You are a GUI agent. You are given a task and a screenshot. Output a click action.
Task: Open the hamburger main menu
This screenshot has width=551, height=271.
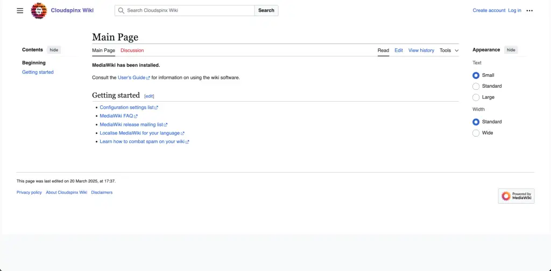pos(20,11)
